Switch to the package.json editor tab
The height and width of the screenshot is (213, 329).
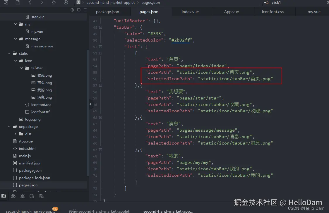click(107, 12)
